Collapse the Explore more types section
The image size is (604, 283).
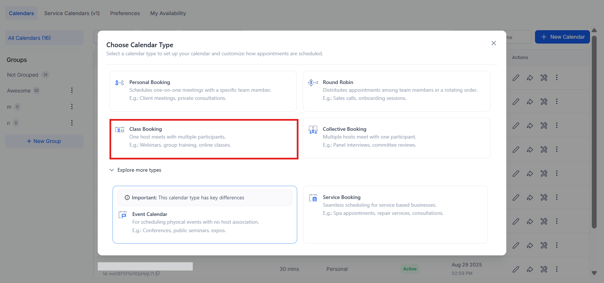112,170
